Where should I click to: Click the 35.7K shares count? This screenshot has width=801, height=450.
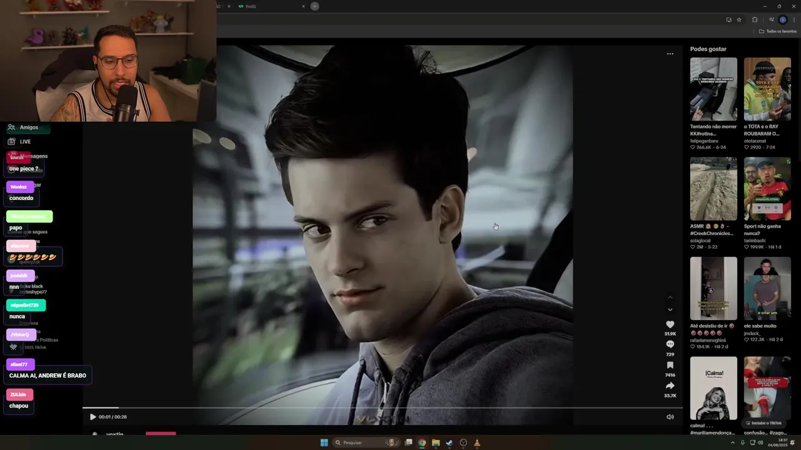(670, 396)
